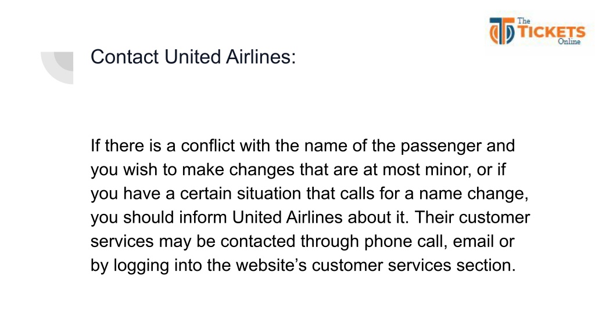Image resolution: width=595 pixels, height=334 pixels.
Task: Click the line starting 'If there is a conflict'
Action: [x=302, y=146]
